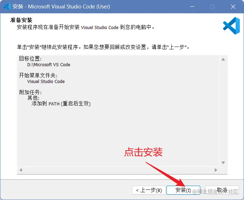The image size is (244, 200).
Task: Click the '其他:' line in summary
Action: click(x=34, y=98)
